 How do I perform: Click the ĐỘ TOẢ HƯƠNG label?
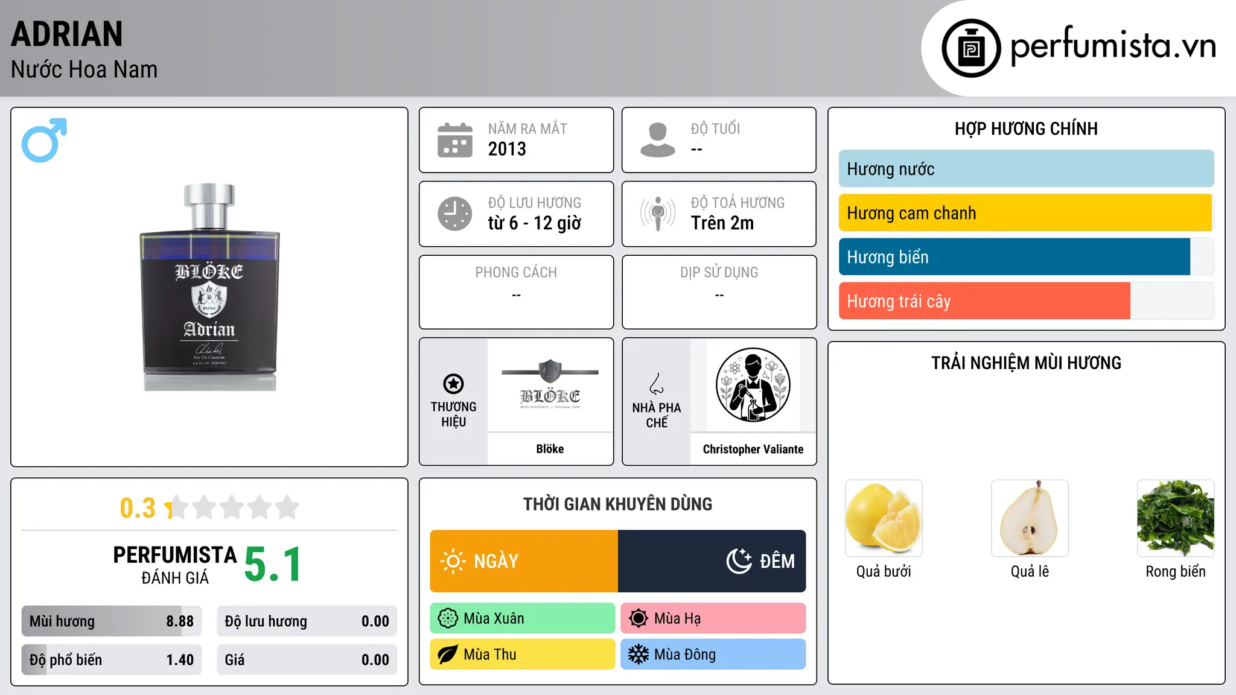point(738,203)
